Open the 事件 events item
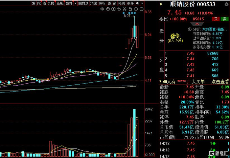The image size is (230, 158). (69, 3)
